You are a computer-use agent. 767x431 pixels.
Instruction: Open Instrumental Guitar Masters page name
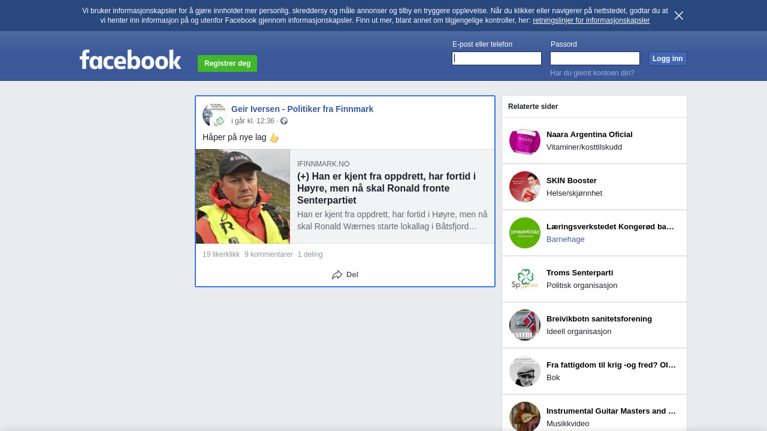tap(611, 411)
